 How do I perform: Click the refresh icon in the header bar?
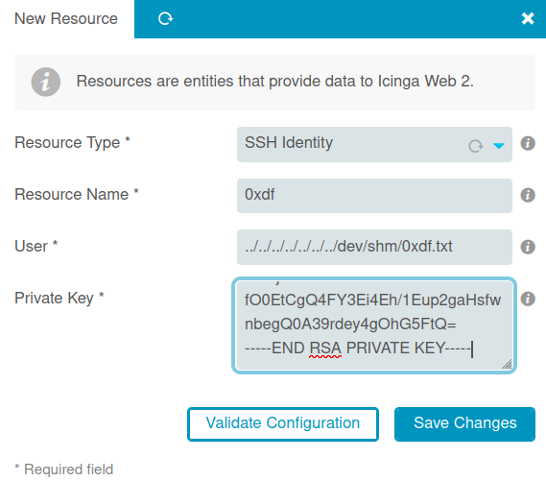coord(165,18)
